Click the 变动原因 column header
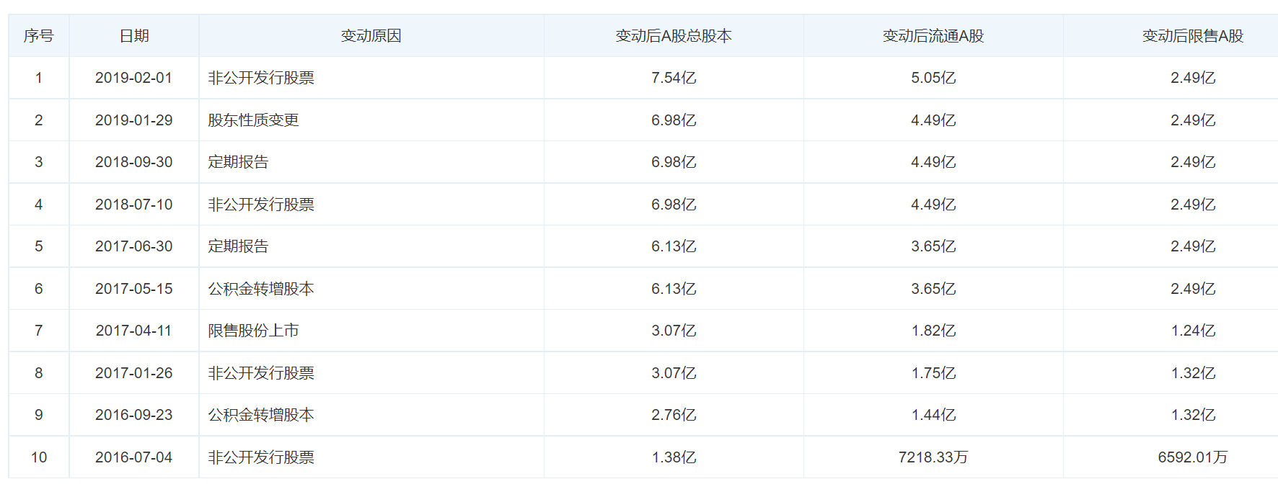The height and width of the screenshot is (497, 1278). click(x=371, y=36)
